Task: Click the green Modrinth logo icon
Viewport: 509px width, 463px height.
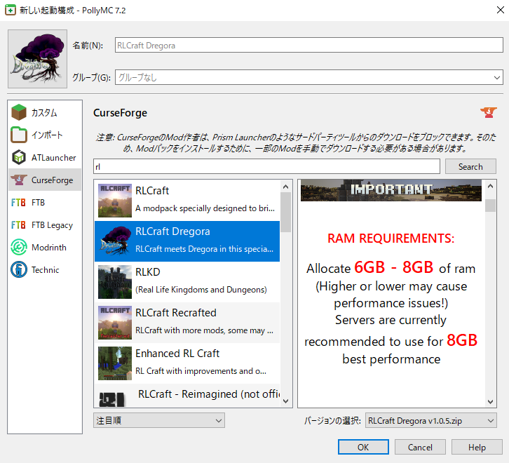Action: coord(19,247)
